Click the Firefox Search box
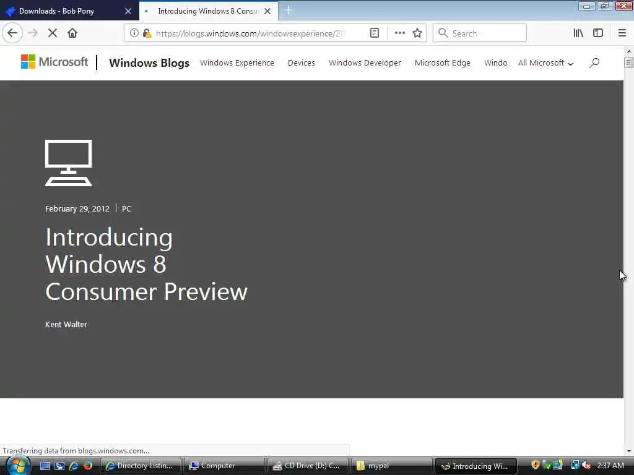Image resolution: width=634 pixels, height=475 pixels. [480, 33]
